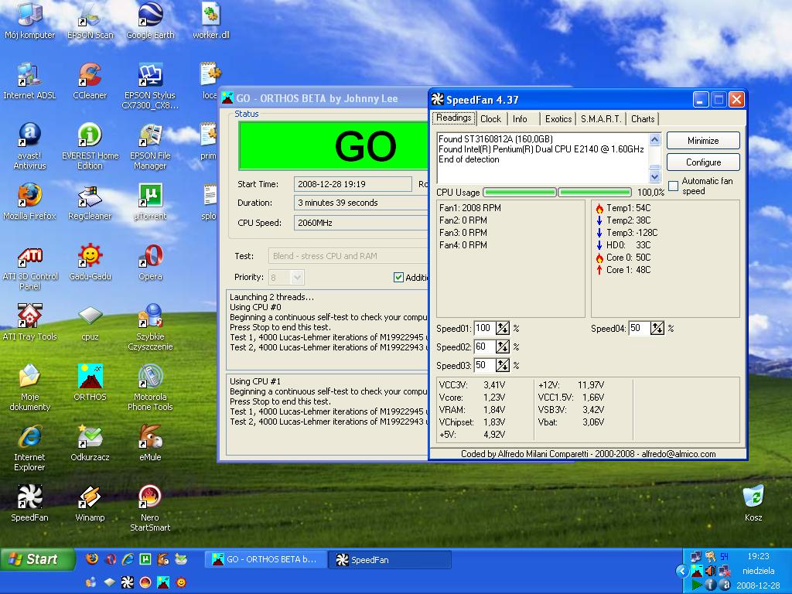Launch SpeedFan from the desktop icon
The width and height of the screenshot is (792, 594).
30,503
